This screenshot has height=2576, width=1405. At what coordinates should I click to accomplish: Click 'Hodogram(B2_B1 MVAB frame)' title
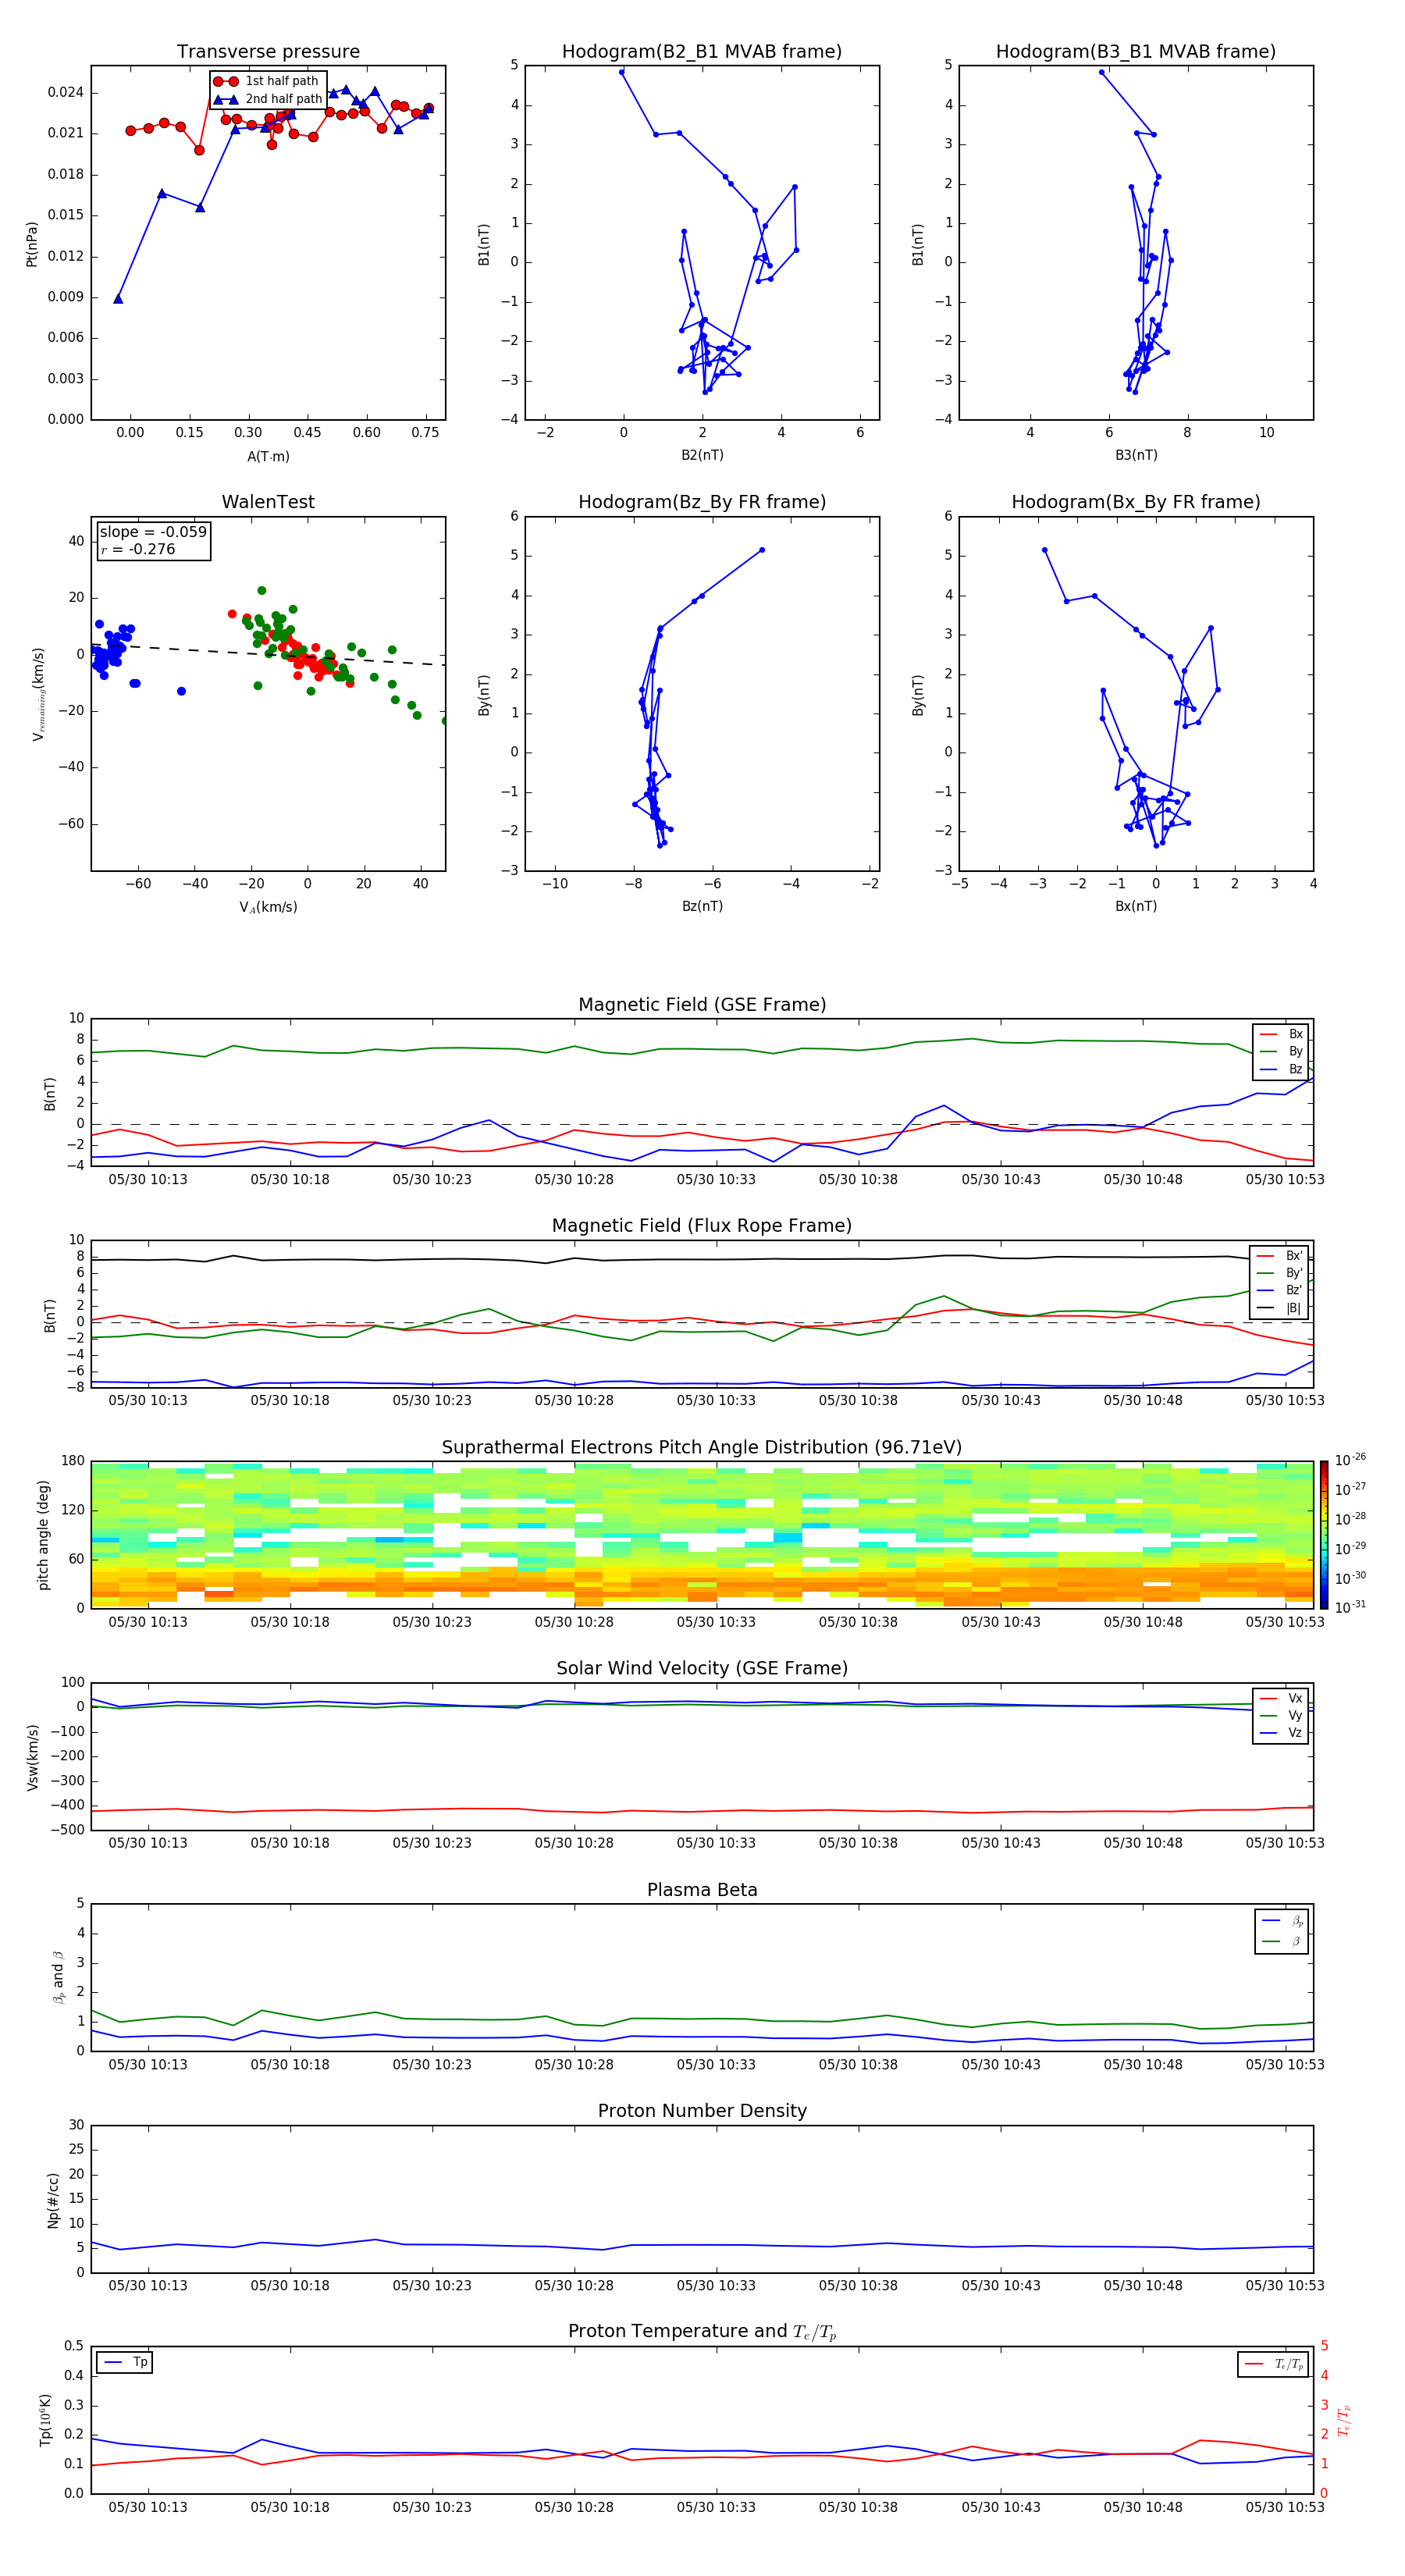click(702, 51)
